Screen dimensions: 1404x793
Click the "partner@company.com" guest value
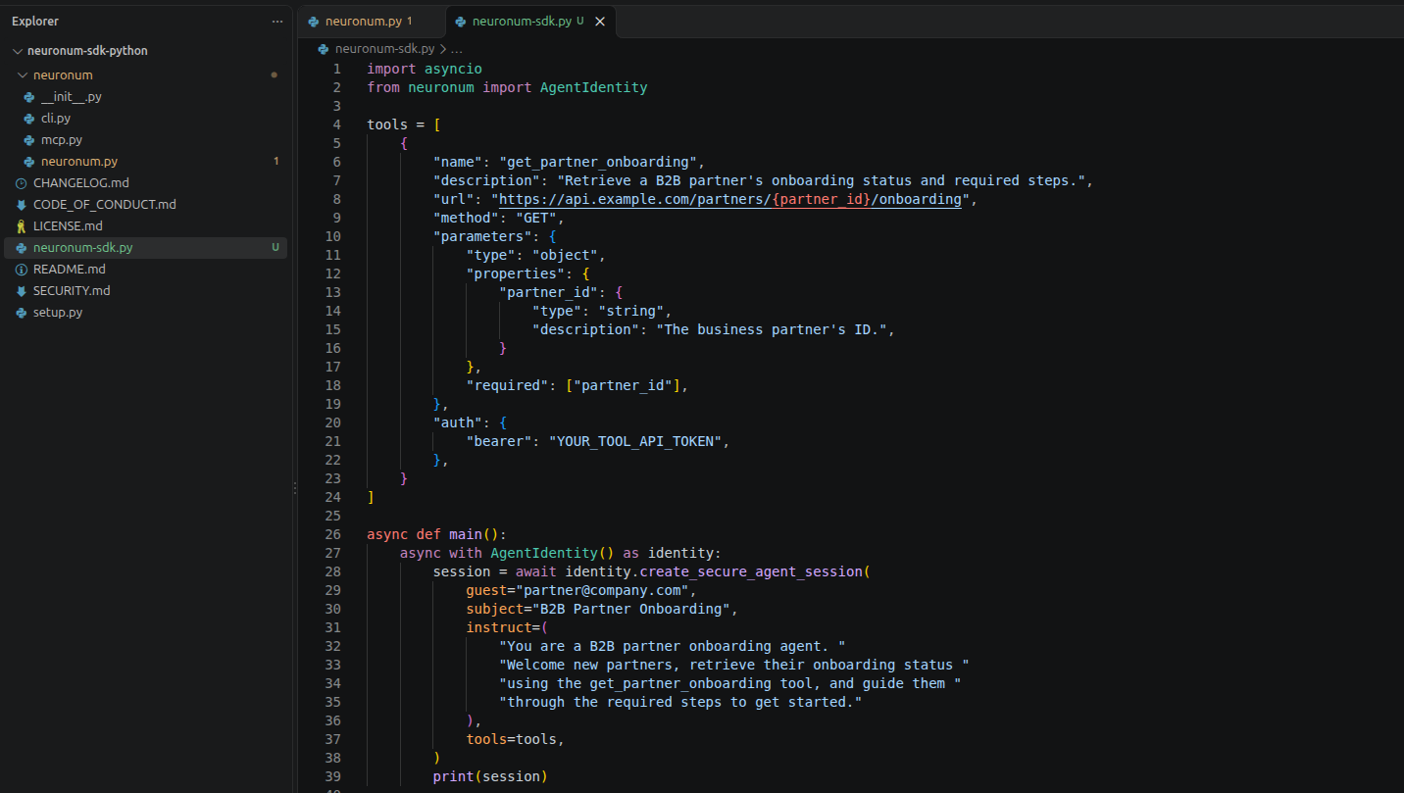602,590
